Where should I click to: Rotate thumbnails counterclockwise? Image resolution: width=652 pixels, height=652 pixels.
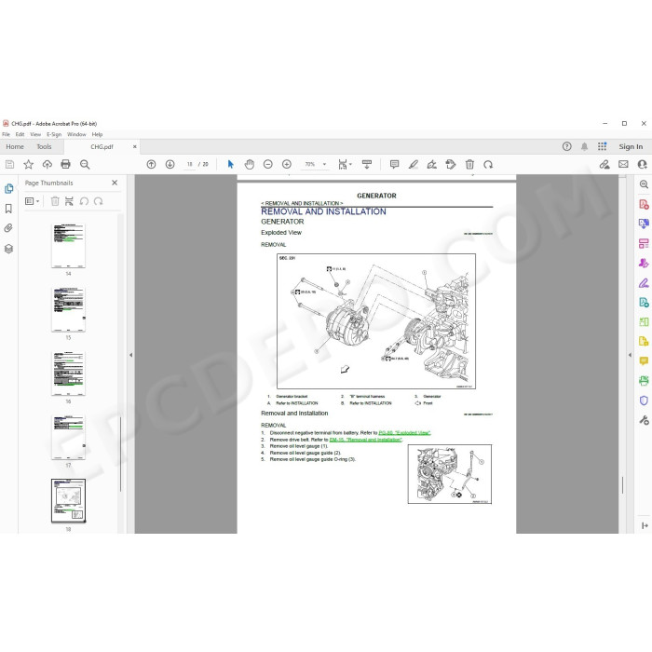tap(84, 201)
